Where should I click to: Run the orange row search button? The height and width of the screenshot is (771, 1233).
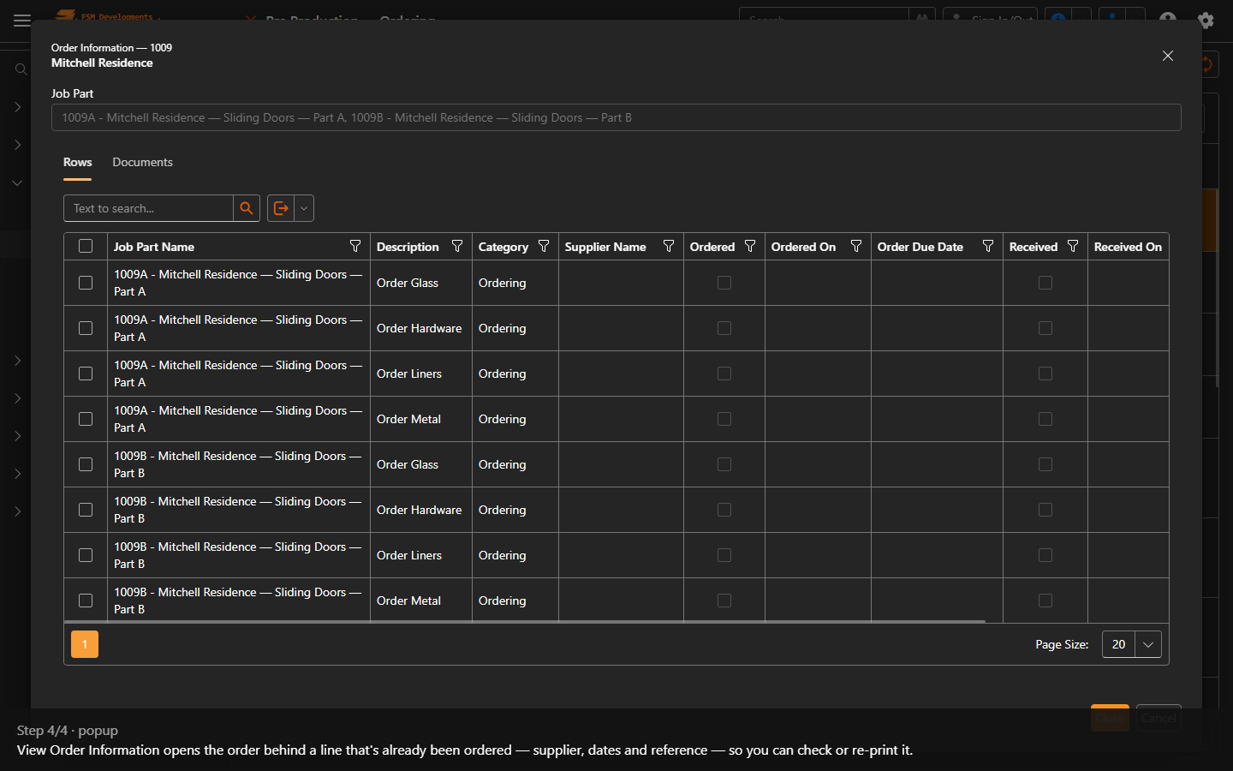(x=247, y=208)
